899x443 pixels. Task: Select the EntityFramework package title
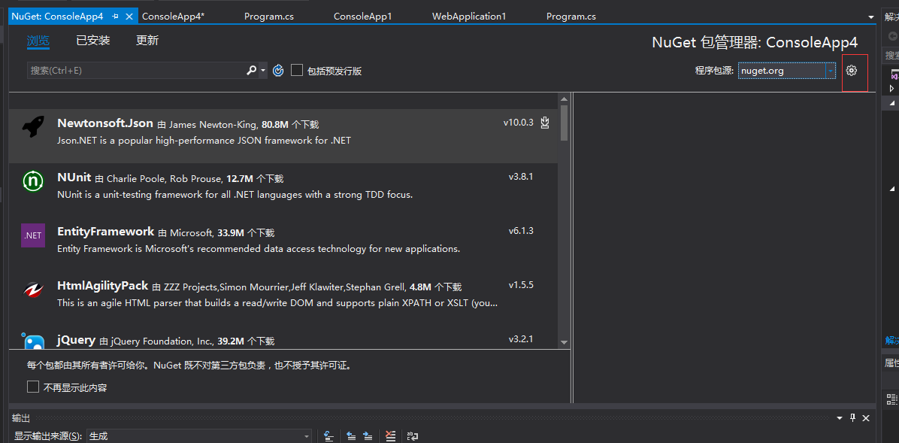105,231
